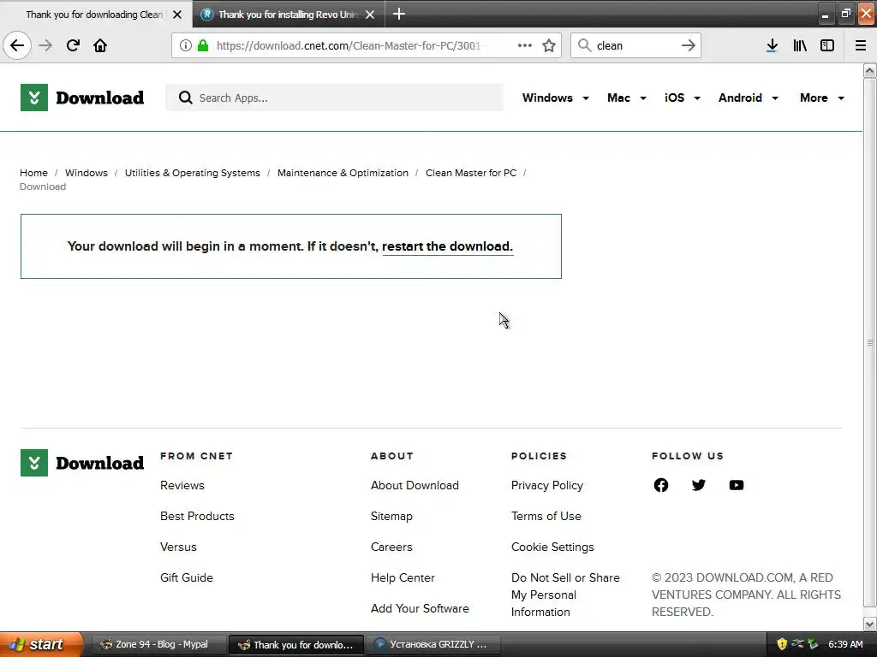Click inside the Search Apps field
877x657 pixels.
[x=335, y=98]
